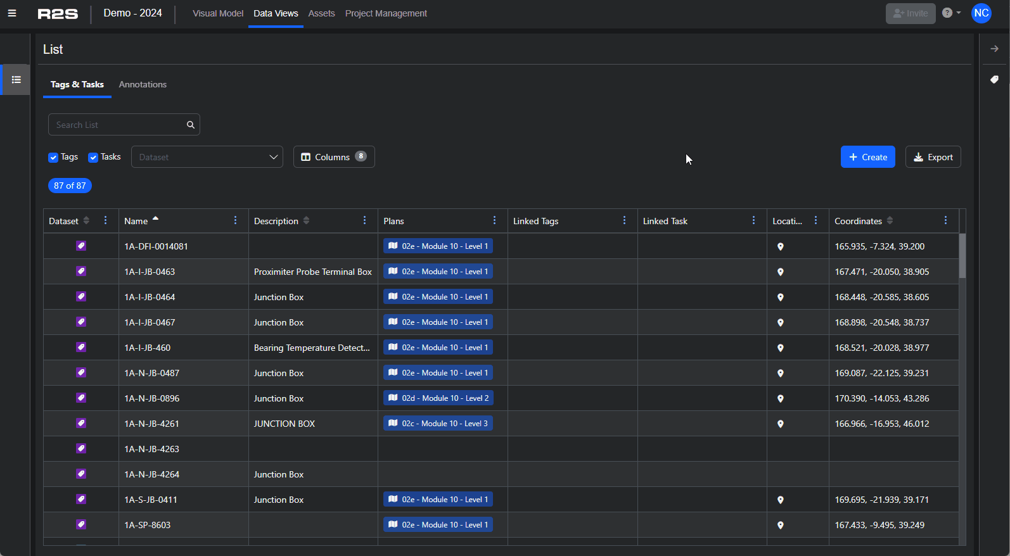Open the Columns selector

334,157
